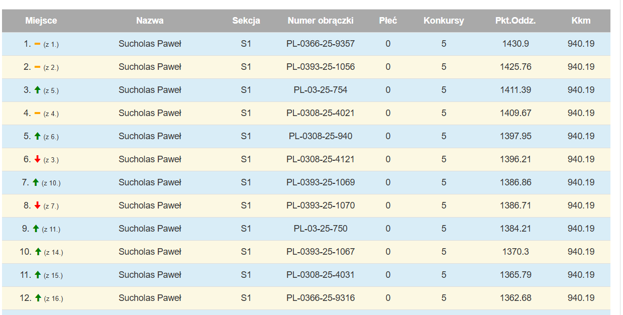The image size is (623, 315).
Task: Click the red down arrow in row 8
Action: [37, 205]
